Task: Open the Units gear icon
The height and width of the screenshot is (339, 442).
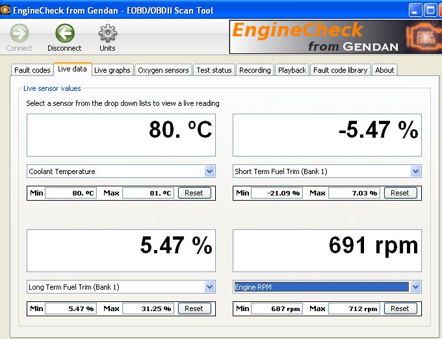Action: [108, 33]
